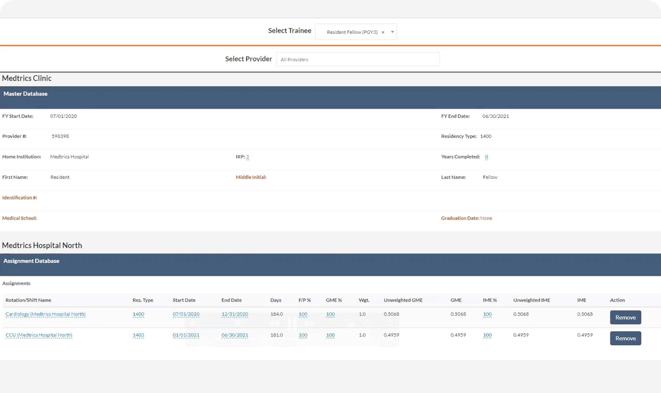Change the CCU end date 06/30/2021

click(x=235, y=335)
